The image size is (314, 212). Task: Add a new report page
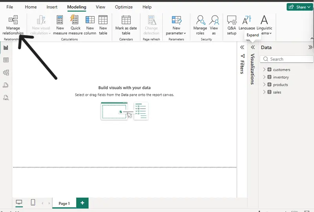[82, 203]
